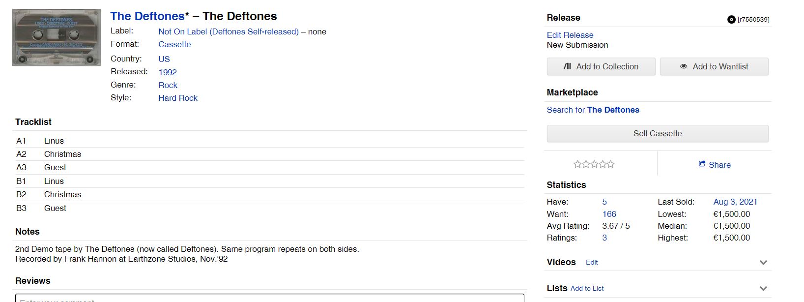Expand the Videos section chevron
The image size is (804, 302).
pyautogui.click(x=763, y=263)
